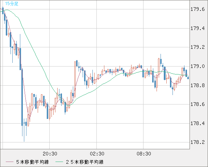208x167 pixels.
Task: Click the 5本移動平均線 legend label
Action: coord(33,162)
